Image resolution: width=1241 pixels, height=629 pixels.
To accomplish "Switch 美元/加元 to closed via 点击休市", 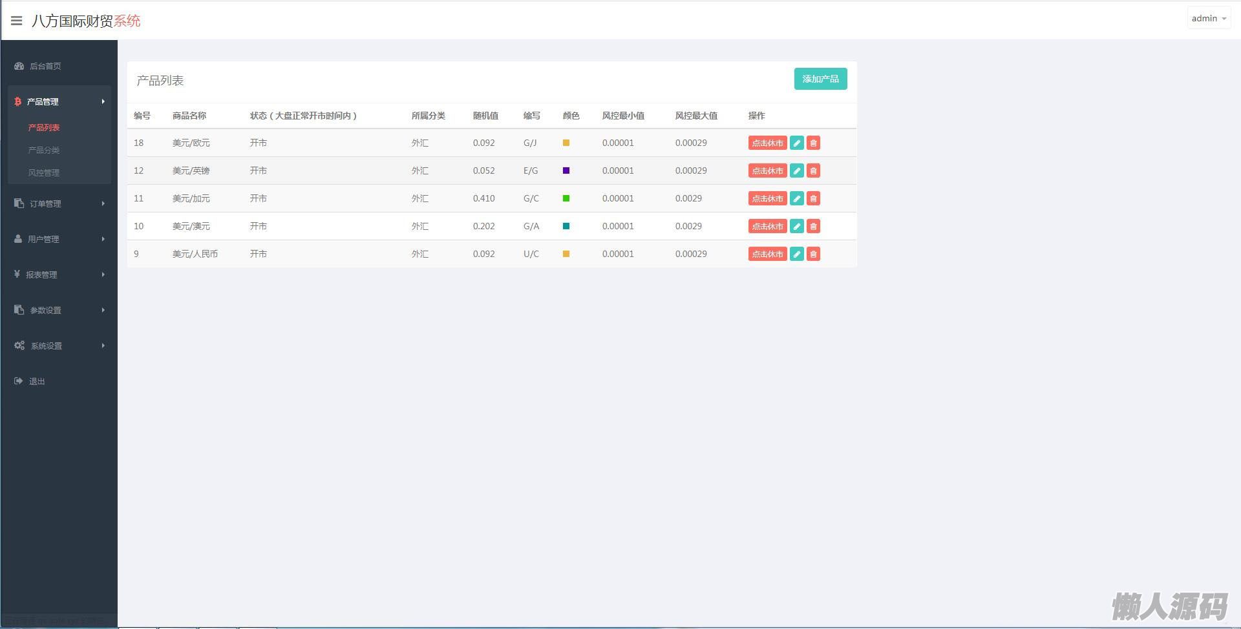I will pyautogui.click(x=767, y=199).
